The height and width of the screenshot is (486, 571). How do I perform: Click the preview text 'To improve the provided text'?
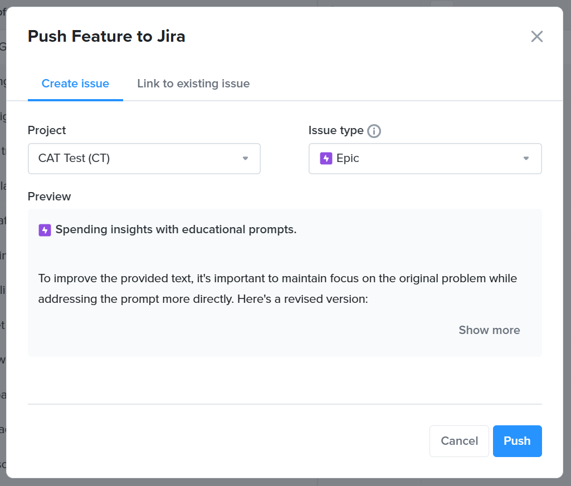pyautogui.click(x=115, y=278)
